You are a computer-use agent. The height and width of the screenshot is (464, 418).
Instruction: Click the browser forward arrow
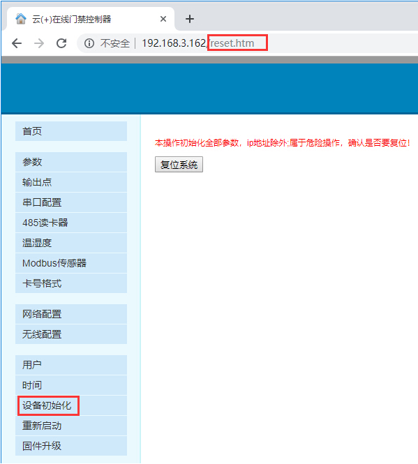[x=39, y=43]
